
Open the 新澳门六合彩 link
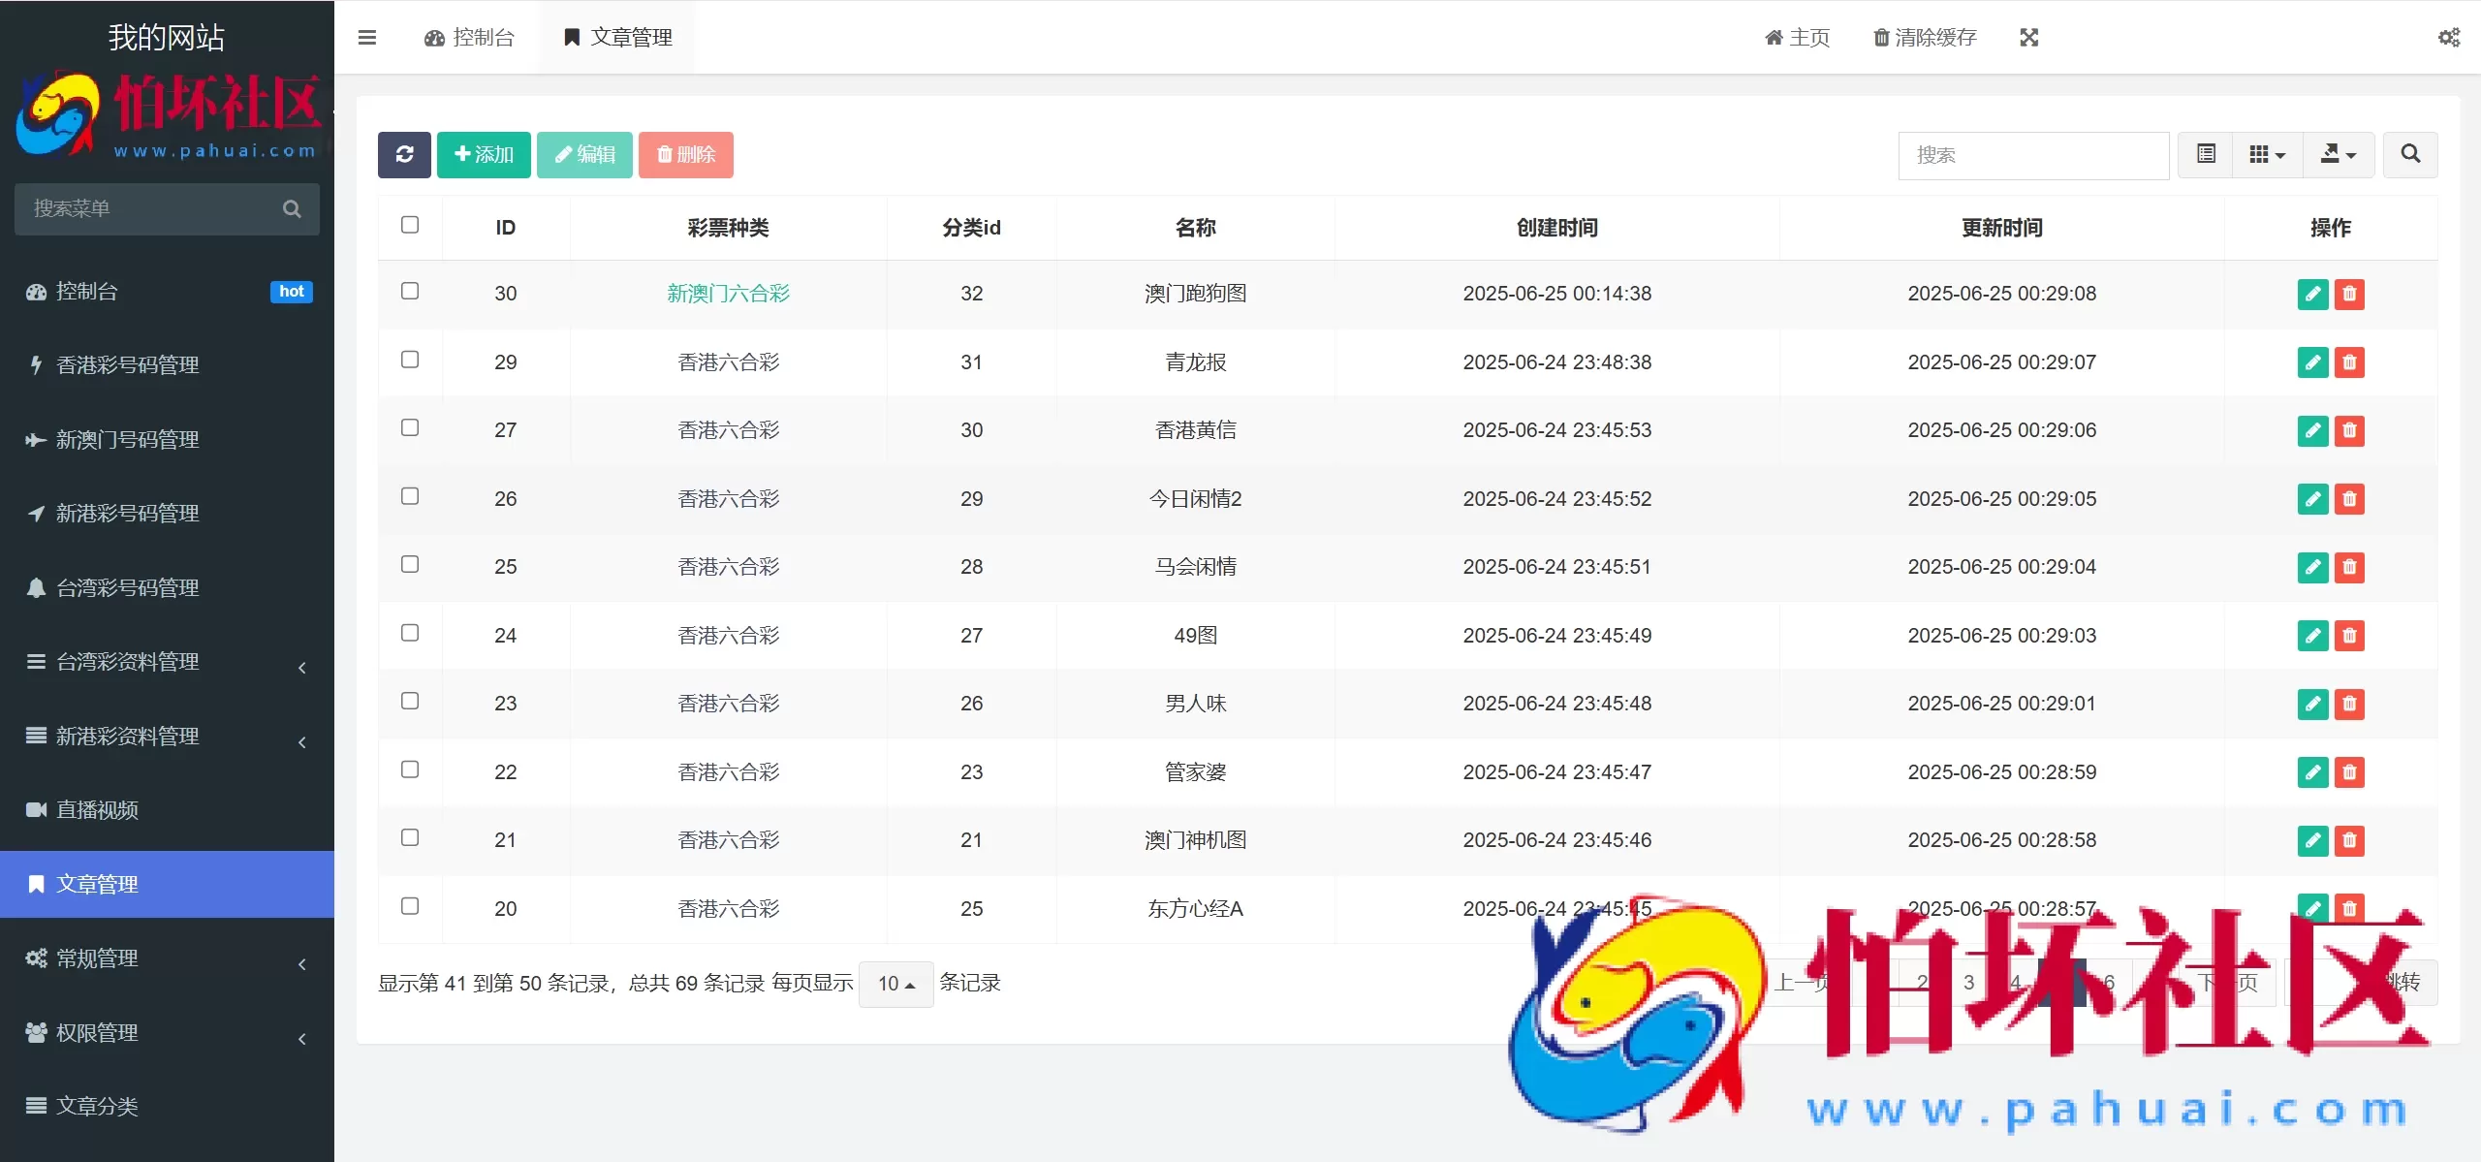[728, 293]
